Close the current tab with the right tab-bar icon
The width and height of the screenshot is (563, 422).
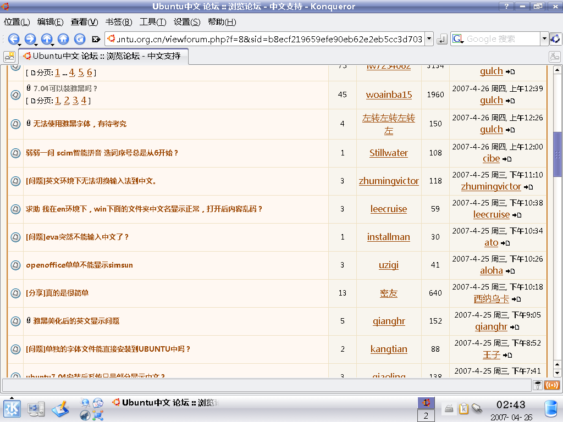(555, 57)
